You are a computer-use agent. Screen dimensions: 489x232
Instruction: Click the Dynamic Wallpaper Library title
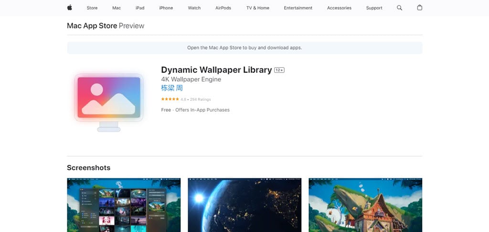pos(216,70)
